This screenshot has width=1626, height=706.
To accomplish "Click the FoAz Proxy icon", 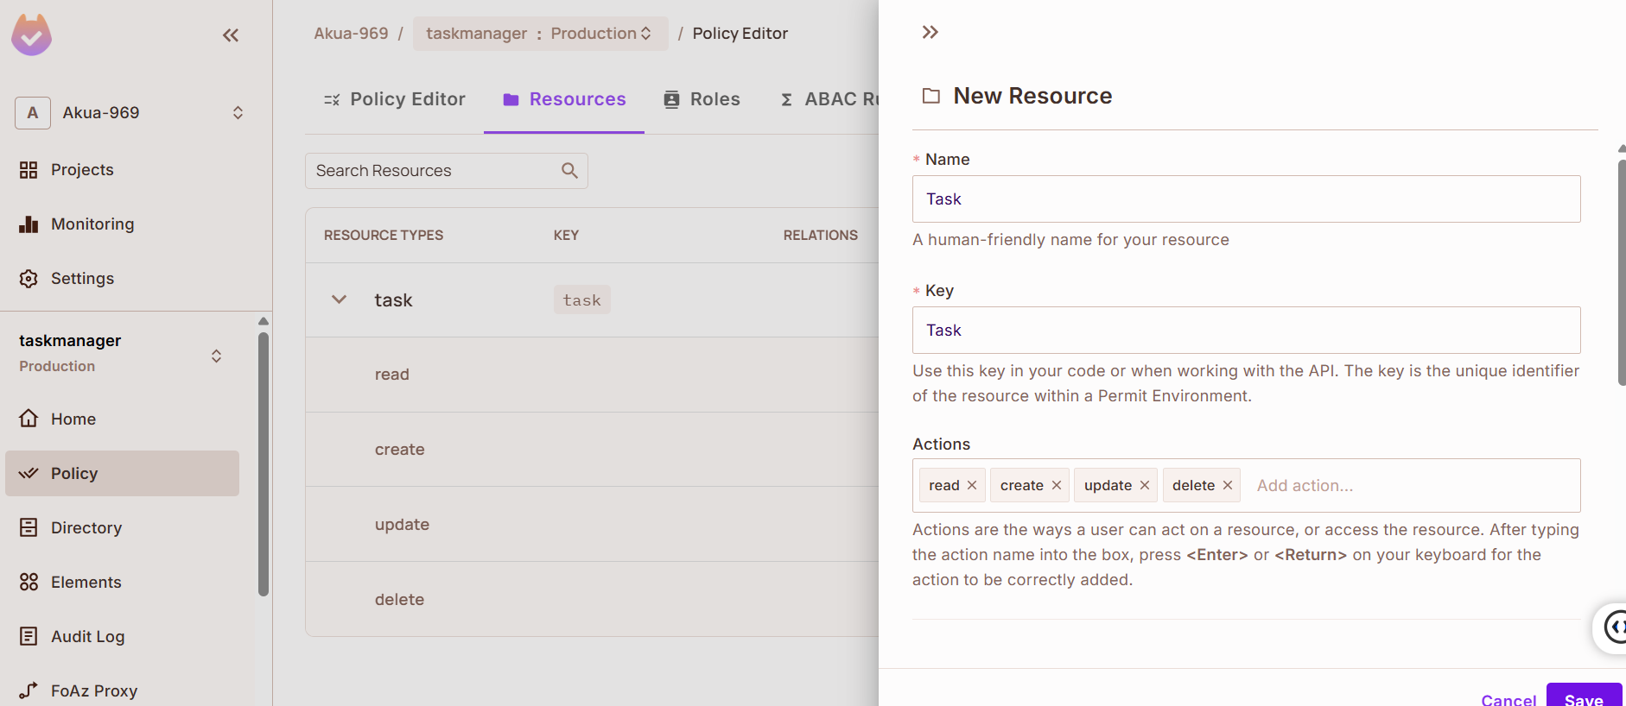I will click(x=29, y=690).
